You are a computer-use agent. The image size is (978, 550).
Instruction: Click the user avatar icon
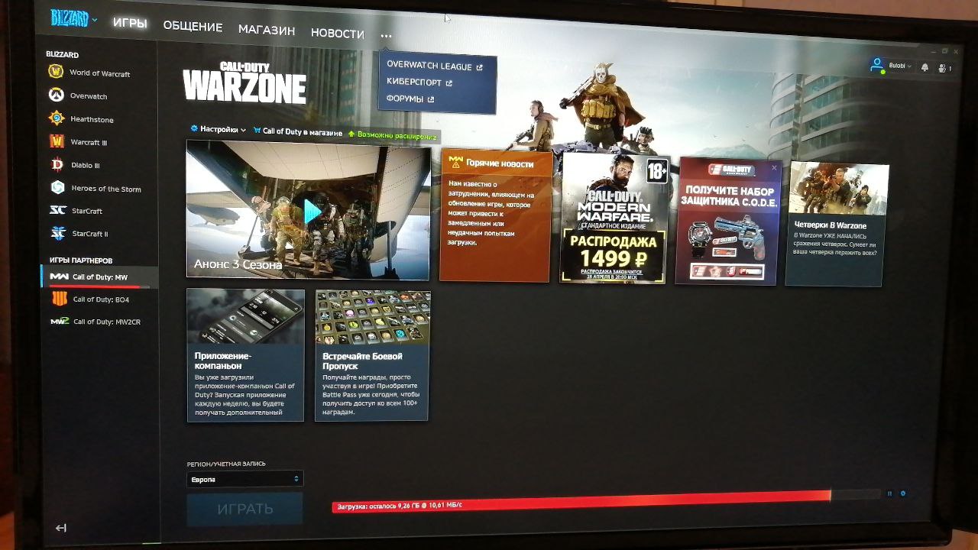pos(877,66)
